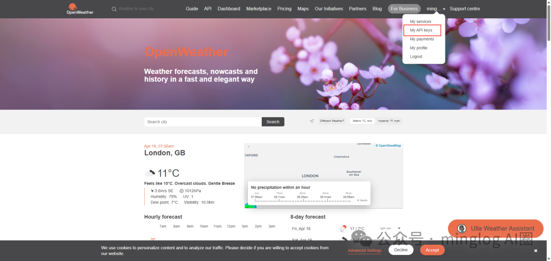The width and height of the screenshot is (551, 261).
Task: Click the precipitation minute timeline bar
Action: (x=303, y=200)
